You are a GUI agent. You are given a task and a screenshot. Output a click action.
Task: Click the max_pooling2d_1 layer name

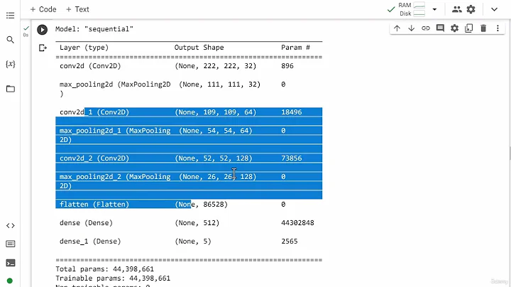(x=115, y=131)
